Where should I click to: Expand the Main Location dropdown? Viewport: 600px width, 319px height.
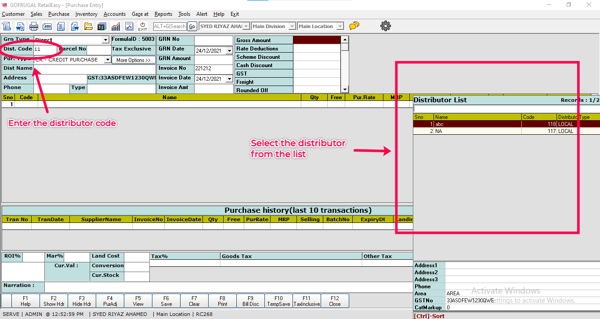coord(340,26)
